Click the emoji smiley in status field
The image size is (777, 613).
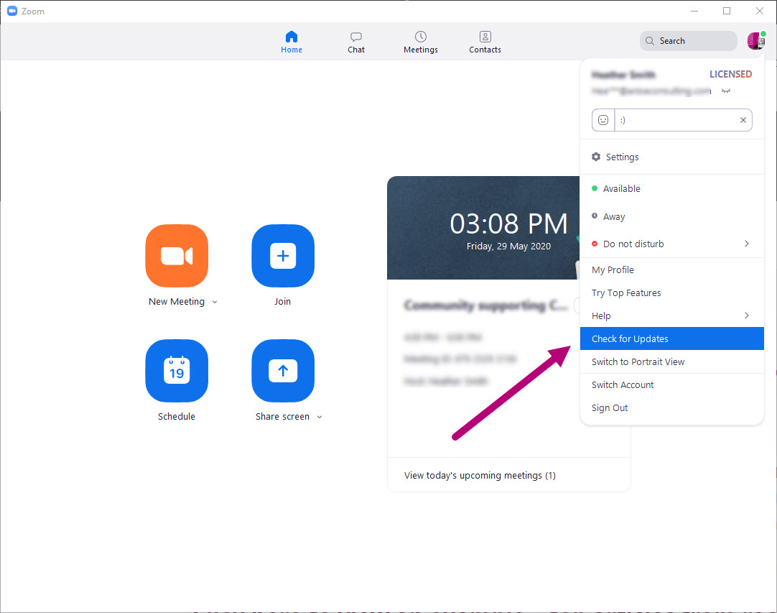[603, 120]
